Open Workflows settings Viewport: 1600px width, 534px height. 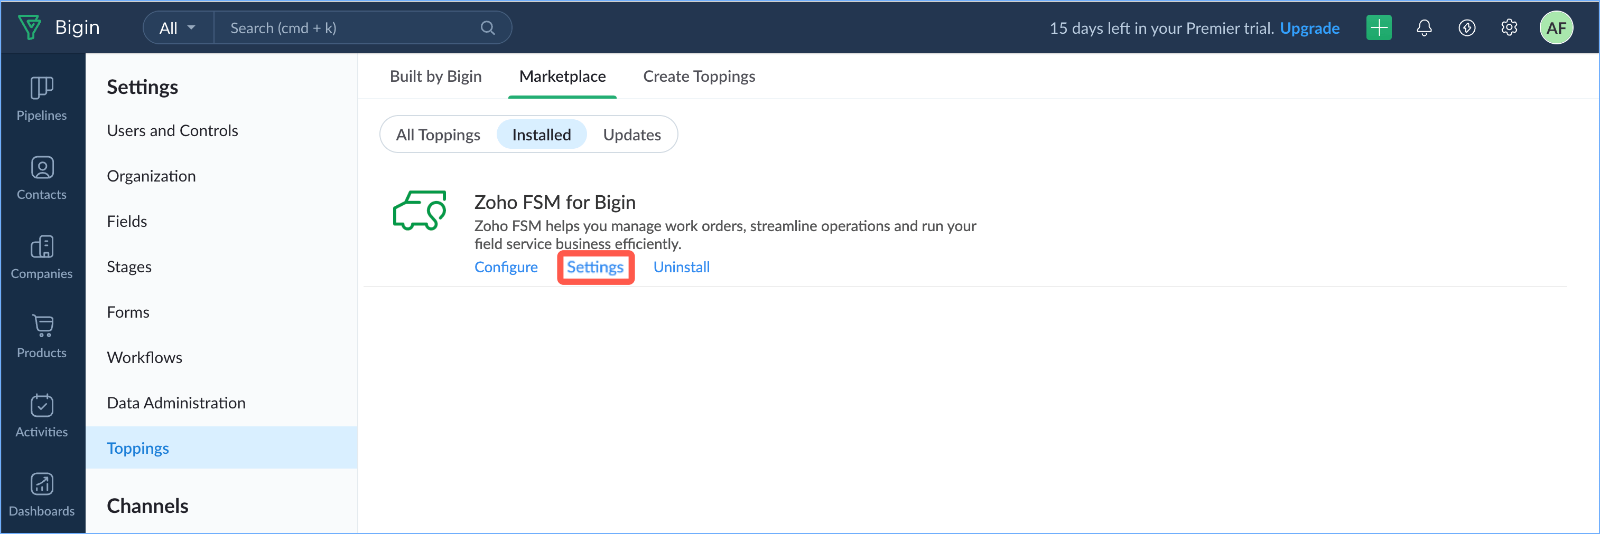(144, 357)
